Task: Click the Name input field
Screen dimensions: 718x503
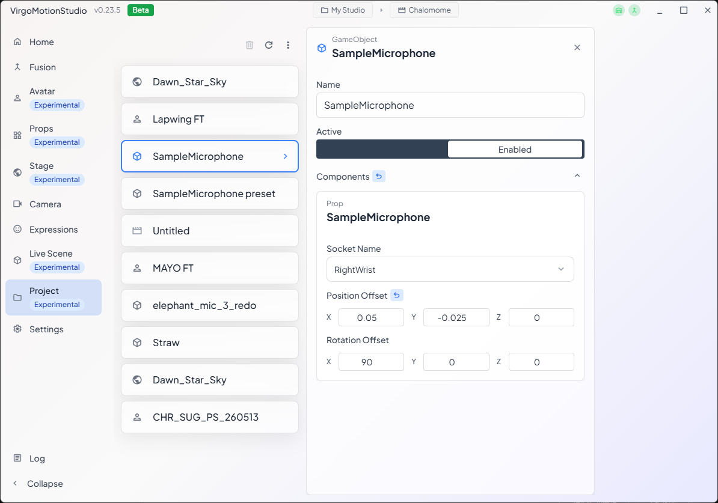Action: point(450,105)
